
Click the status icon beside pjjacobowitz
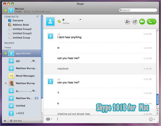coord(6,53)
